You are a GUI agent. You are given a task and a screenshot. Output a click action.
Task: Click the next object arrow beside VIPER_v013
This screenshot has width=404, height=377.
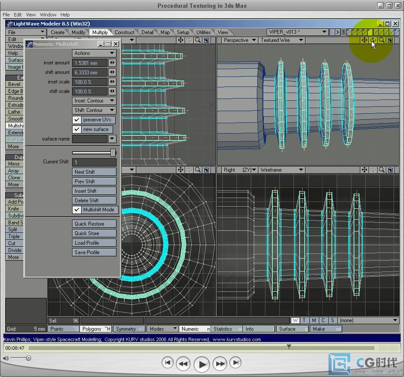[338, 32]
